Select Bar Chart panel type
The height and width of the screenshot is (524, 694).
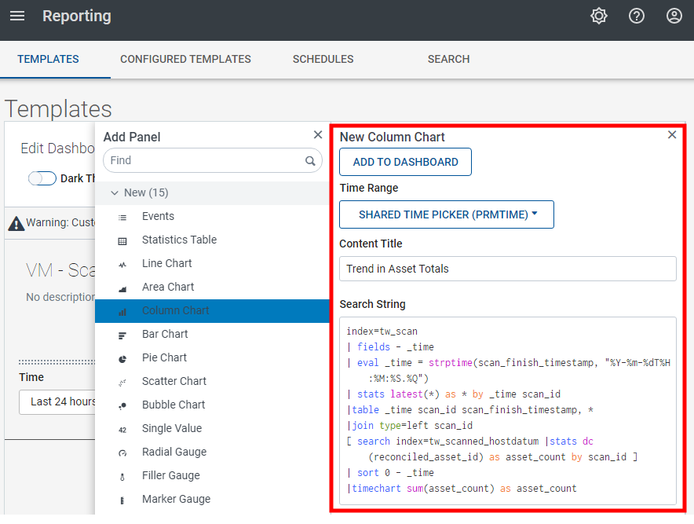(213, 334)
